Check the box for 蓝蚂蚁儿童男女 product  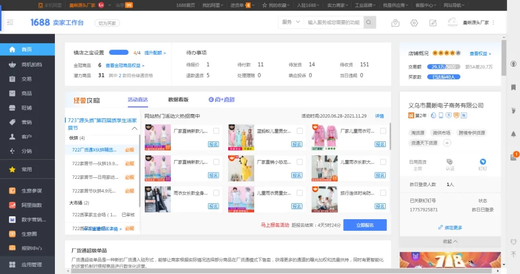click(299, 131)
